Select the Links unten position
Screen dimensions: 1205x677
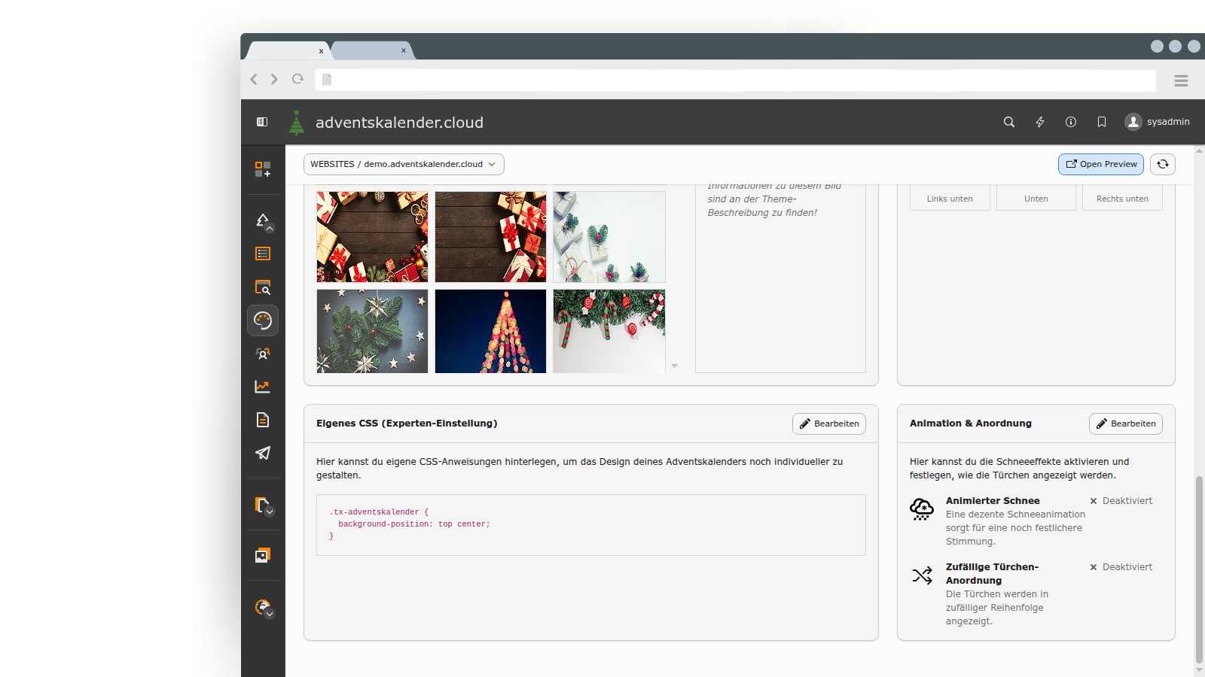pos(950,198)
